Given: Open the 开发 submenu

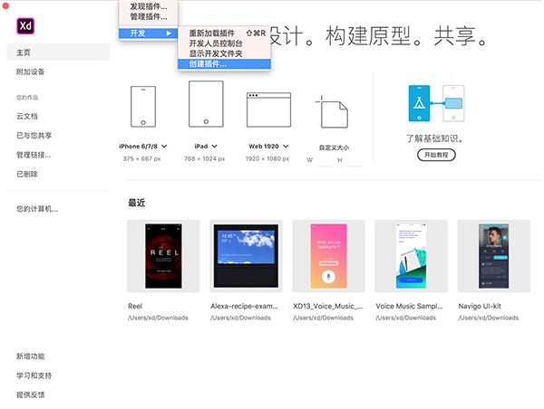Looking at the screenshot, I should pos(147,33).
